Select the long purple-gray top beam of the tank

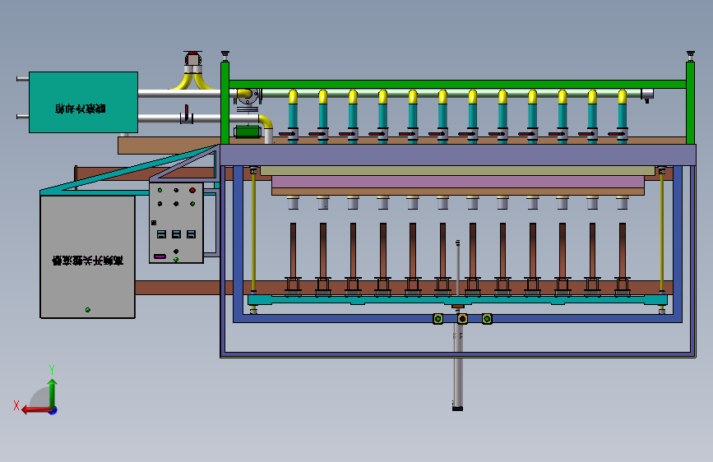[458, 155]
